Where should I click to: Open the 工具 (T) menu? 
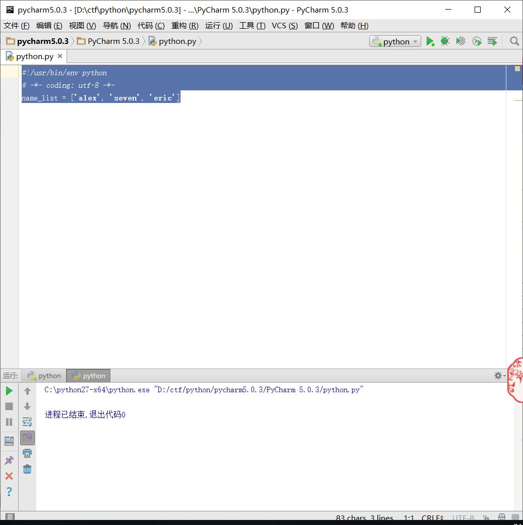point(252,26)
